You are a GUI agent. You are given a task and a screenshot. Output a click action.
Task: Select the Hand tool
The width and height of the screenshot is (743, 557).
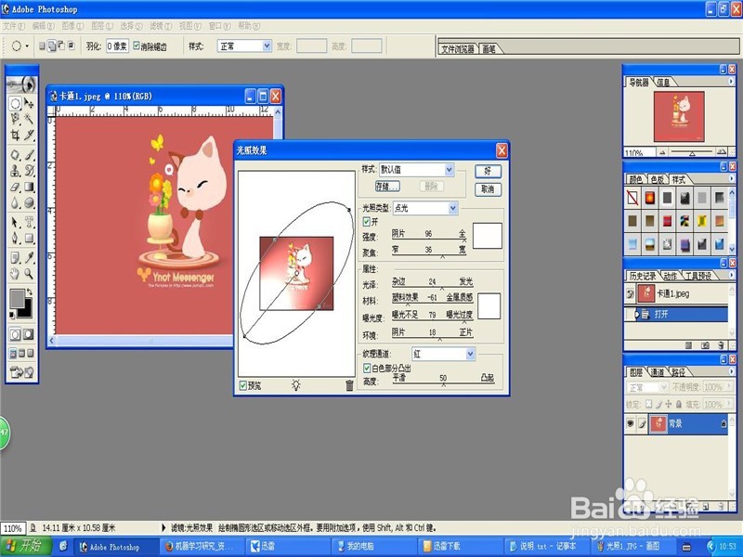15,273
